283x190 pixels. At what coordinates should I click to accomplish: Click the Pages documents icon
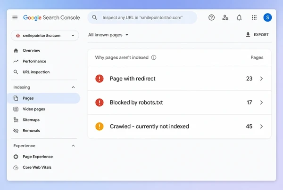coord(16,98)
